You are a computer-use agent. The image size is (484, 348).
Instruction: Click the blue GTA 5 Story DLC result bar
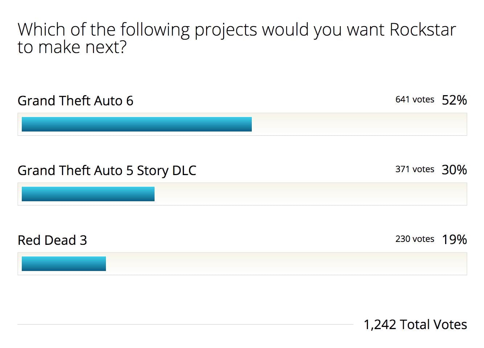88,194
